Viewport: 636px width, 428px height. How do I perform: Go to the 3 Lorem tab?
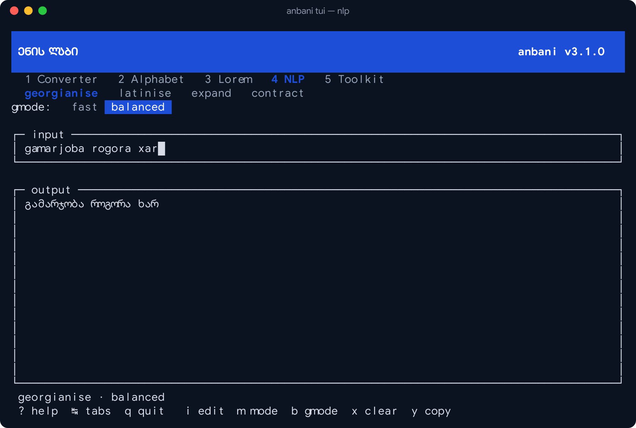click(x=229, y=79)
